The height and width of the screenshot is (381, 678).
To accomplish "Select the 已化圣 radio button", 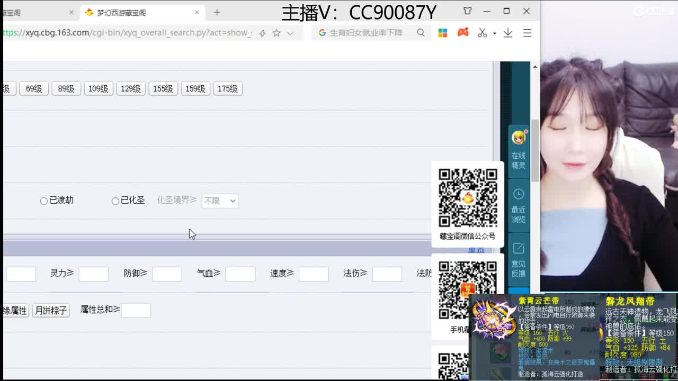I will [x=115, y=201].
